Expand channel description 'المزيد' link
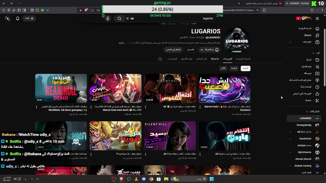Screen dimensions: 326x183 click(122, 43)
